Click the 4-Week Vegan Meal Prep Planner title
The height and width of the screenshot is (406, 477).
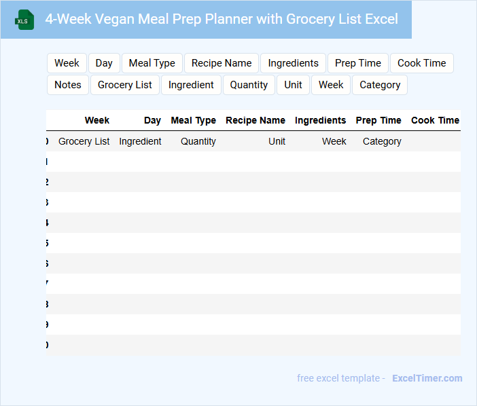click(222, 19)
